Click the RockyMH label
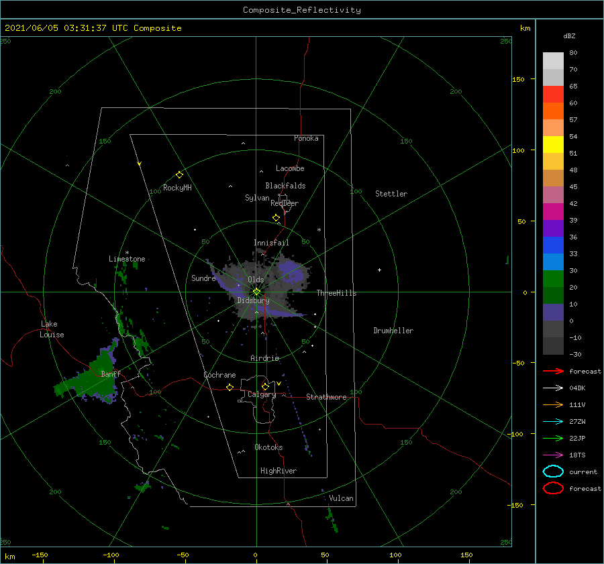 tap(177, 188)
